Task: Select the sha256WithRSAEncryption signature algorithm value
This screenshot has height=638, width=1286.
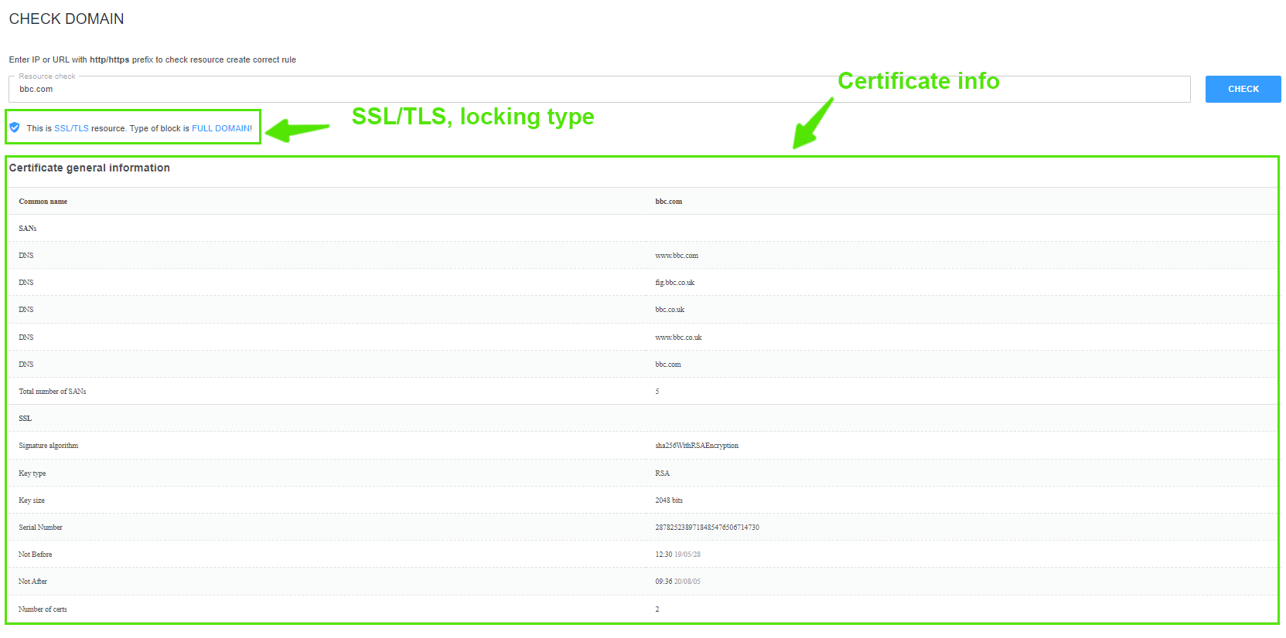Action: pyautogui.click(x=696, y=446)
